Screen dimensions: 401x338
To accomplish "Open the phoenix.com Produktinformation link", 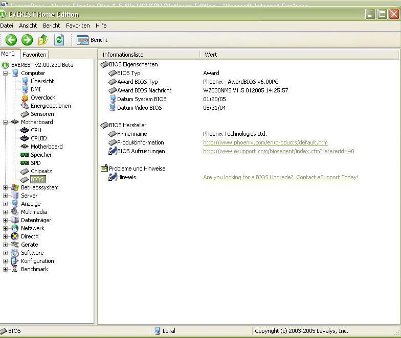I will pos(265,142).
